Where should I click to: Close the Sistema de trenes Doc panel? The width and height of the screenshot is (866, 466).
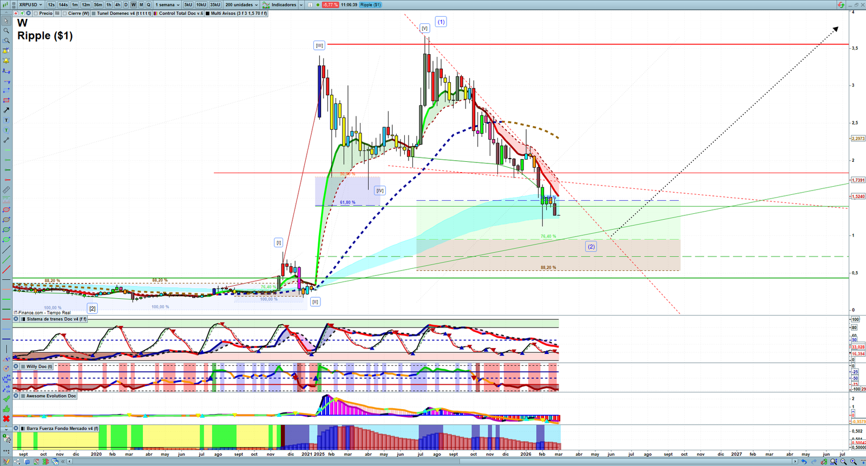point(16,319)
